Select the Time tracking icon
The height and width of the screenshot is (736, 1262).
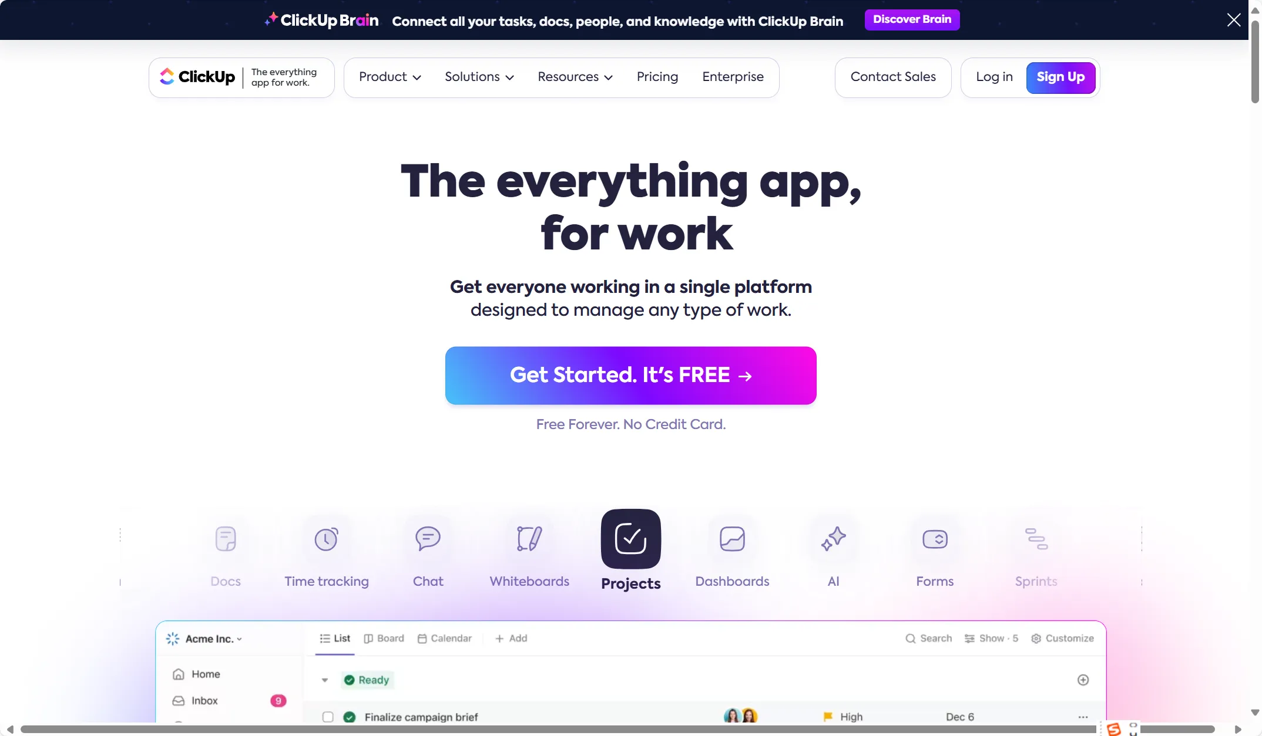coord(326,538)
